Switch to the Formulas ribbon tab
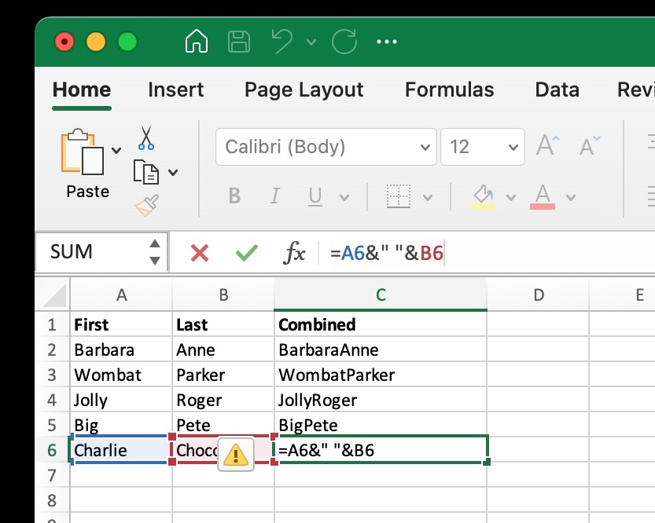Image resolution: width=655 pixels, height=523 pixels. pos(449,90)
